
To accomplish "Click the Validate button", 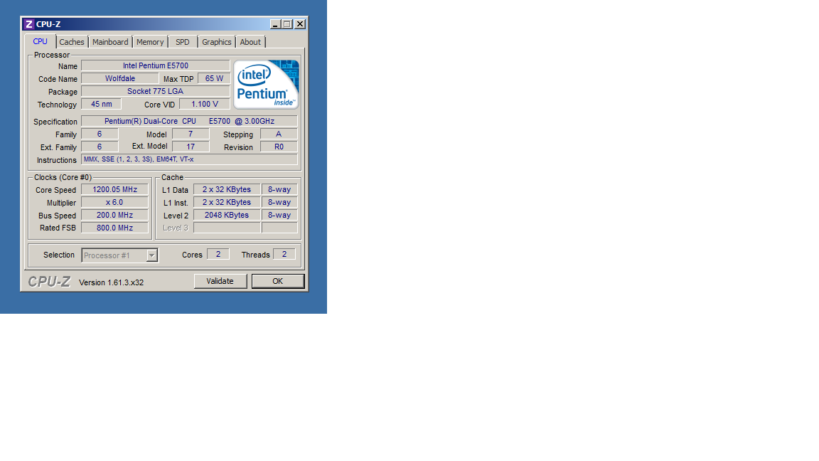I will (220, 281).
